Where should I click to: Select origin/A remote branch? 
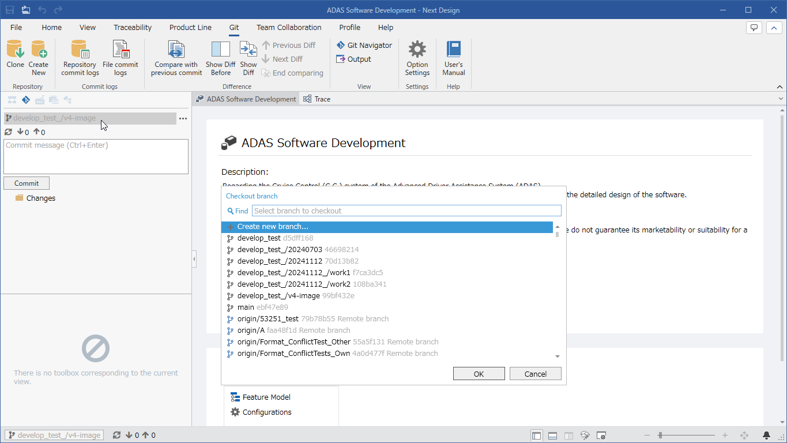point(387,331)
